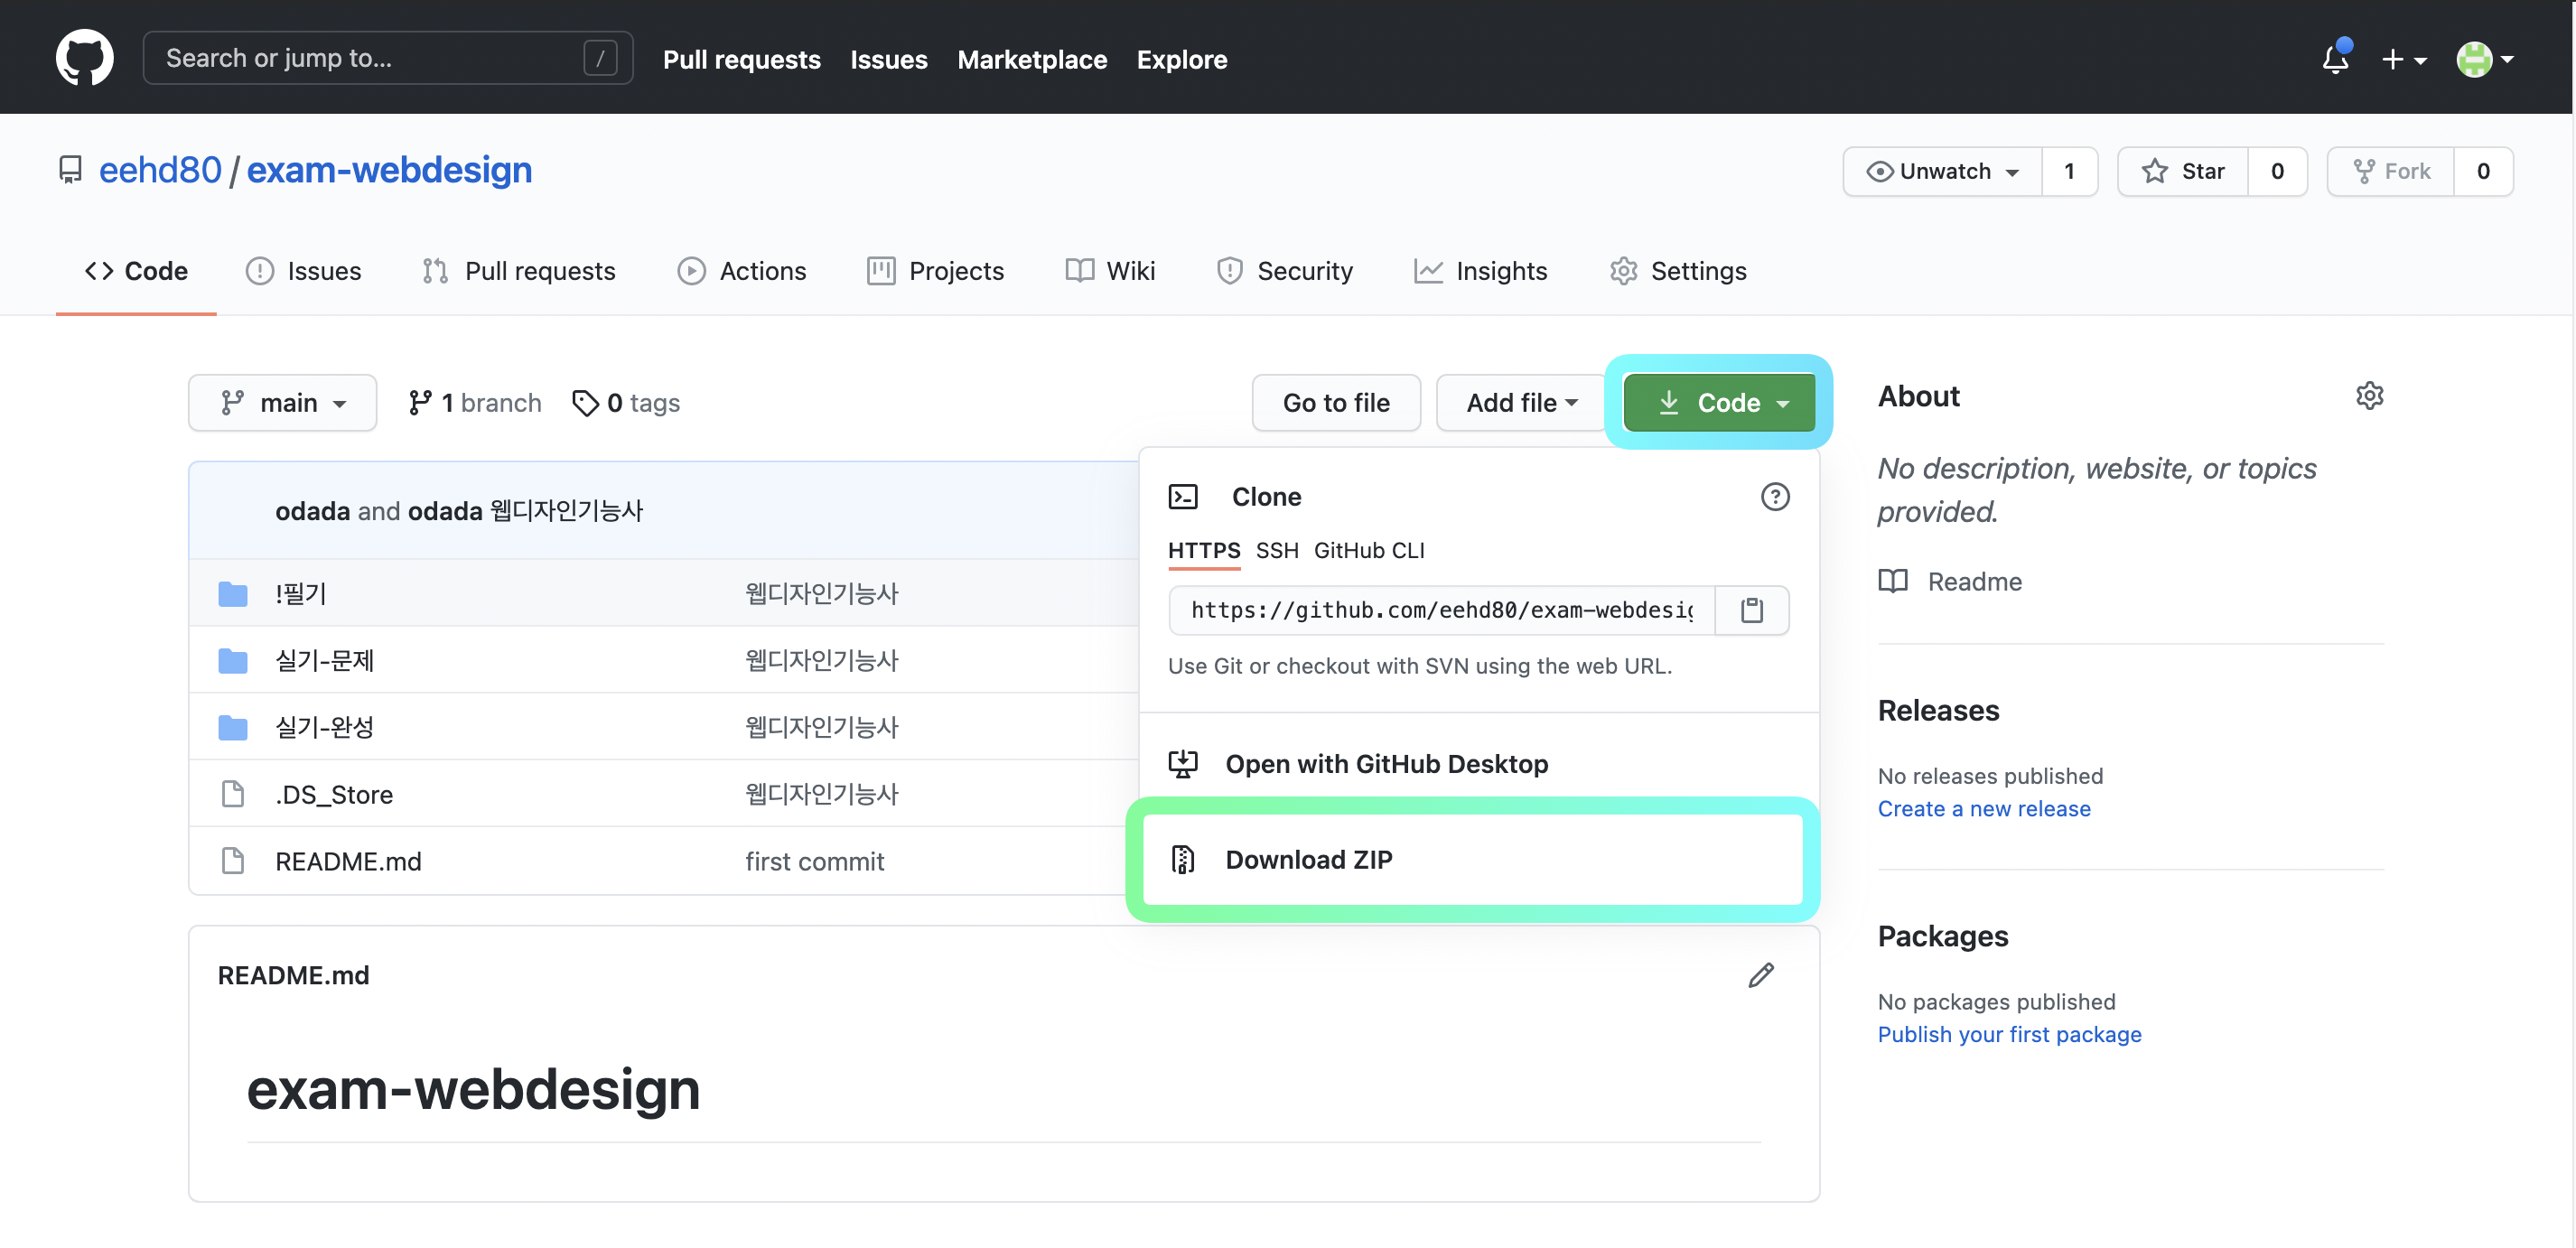Click the GitHub octocat logo
Image resolution: width=2576 pixels, height=1248 pixels.
coord(84,58)
